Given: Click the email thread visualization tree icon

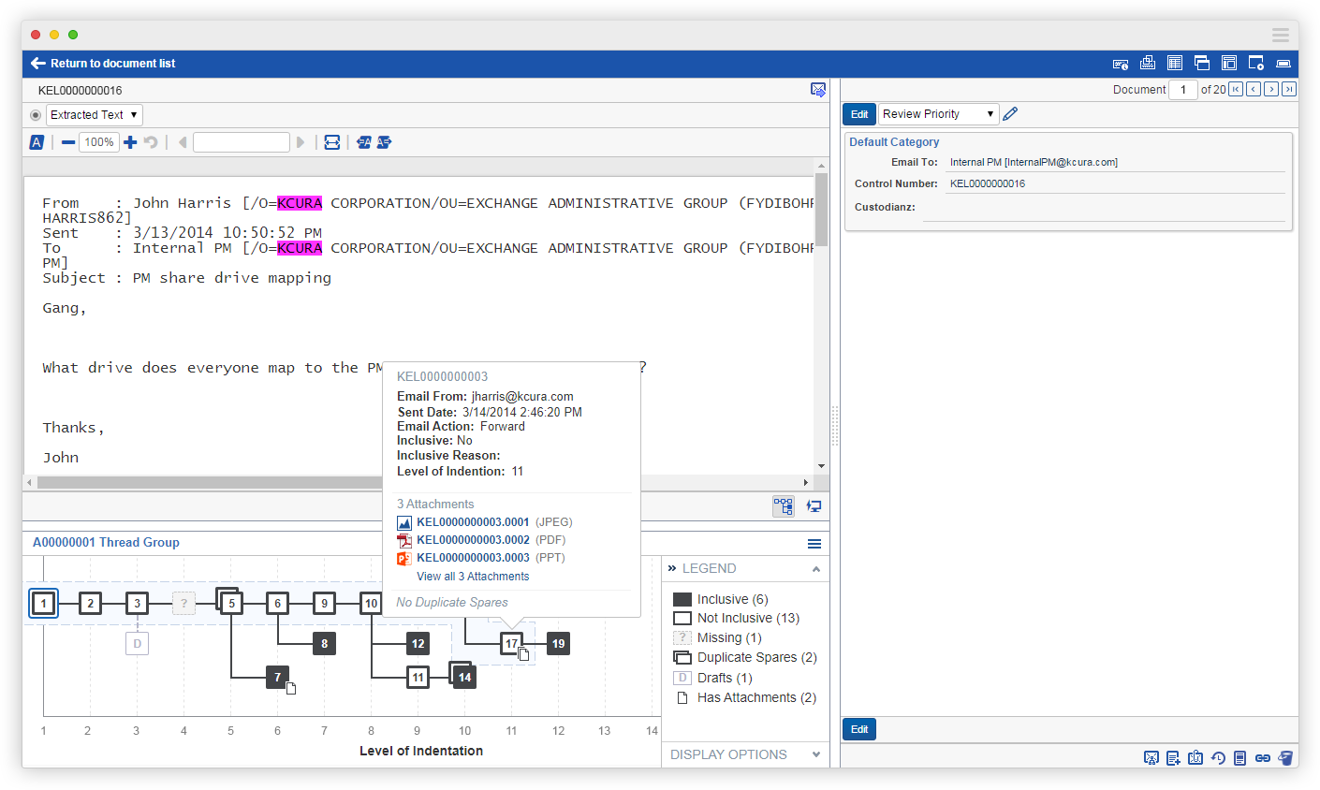Looking at the screenshot, I should tap(784, 506).
